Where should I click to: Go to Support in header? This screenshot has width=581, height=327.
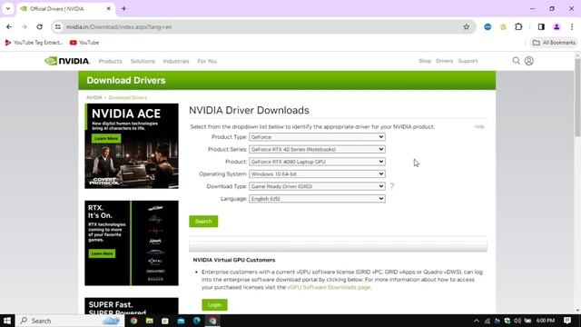pos(468,61)
